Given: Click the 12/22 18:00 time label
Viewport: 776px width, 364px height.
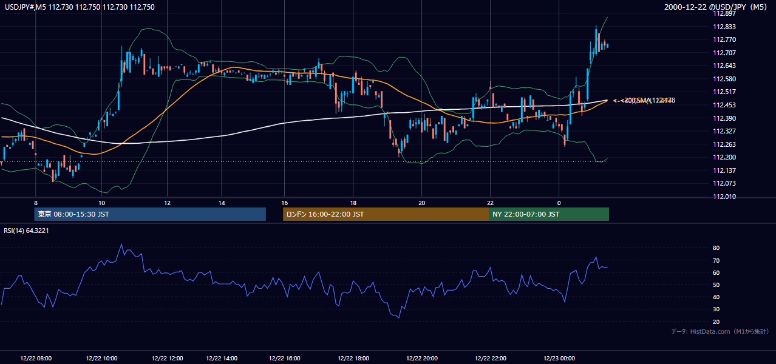Looking at the screenshot, I should coord(353,358).
